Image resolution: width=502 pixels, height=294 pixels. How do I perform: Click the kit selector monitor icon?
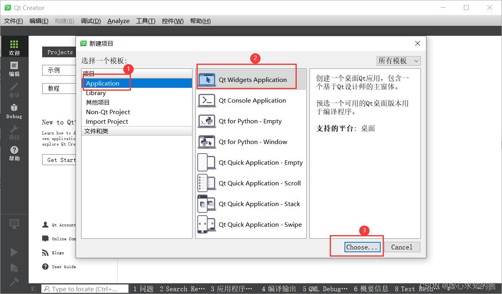[14, 224]
